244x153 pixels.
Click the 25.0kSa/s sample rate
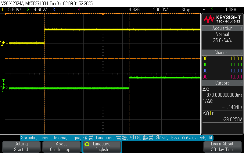point(222,40)
